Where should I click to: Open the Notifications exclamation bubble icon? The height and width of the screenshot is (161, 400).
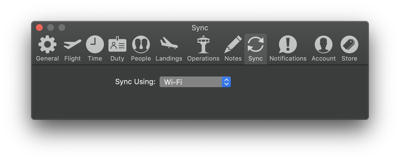click(x=288, y=44)
